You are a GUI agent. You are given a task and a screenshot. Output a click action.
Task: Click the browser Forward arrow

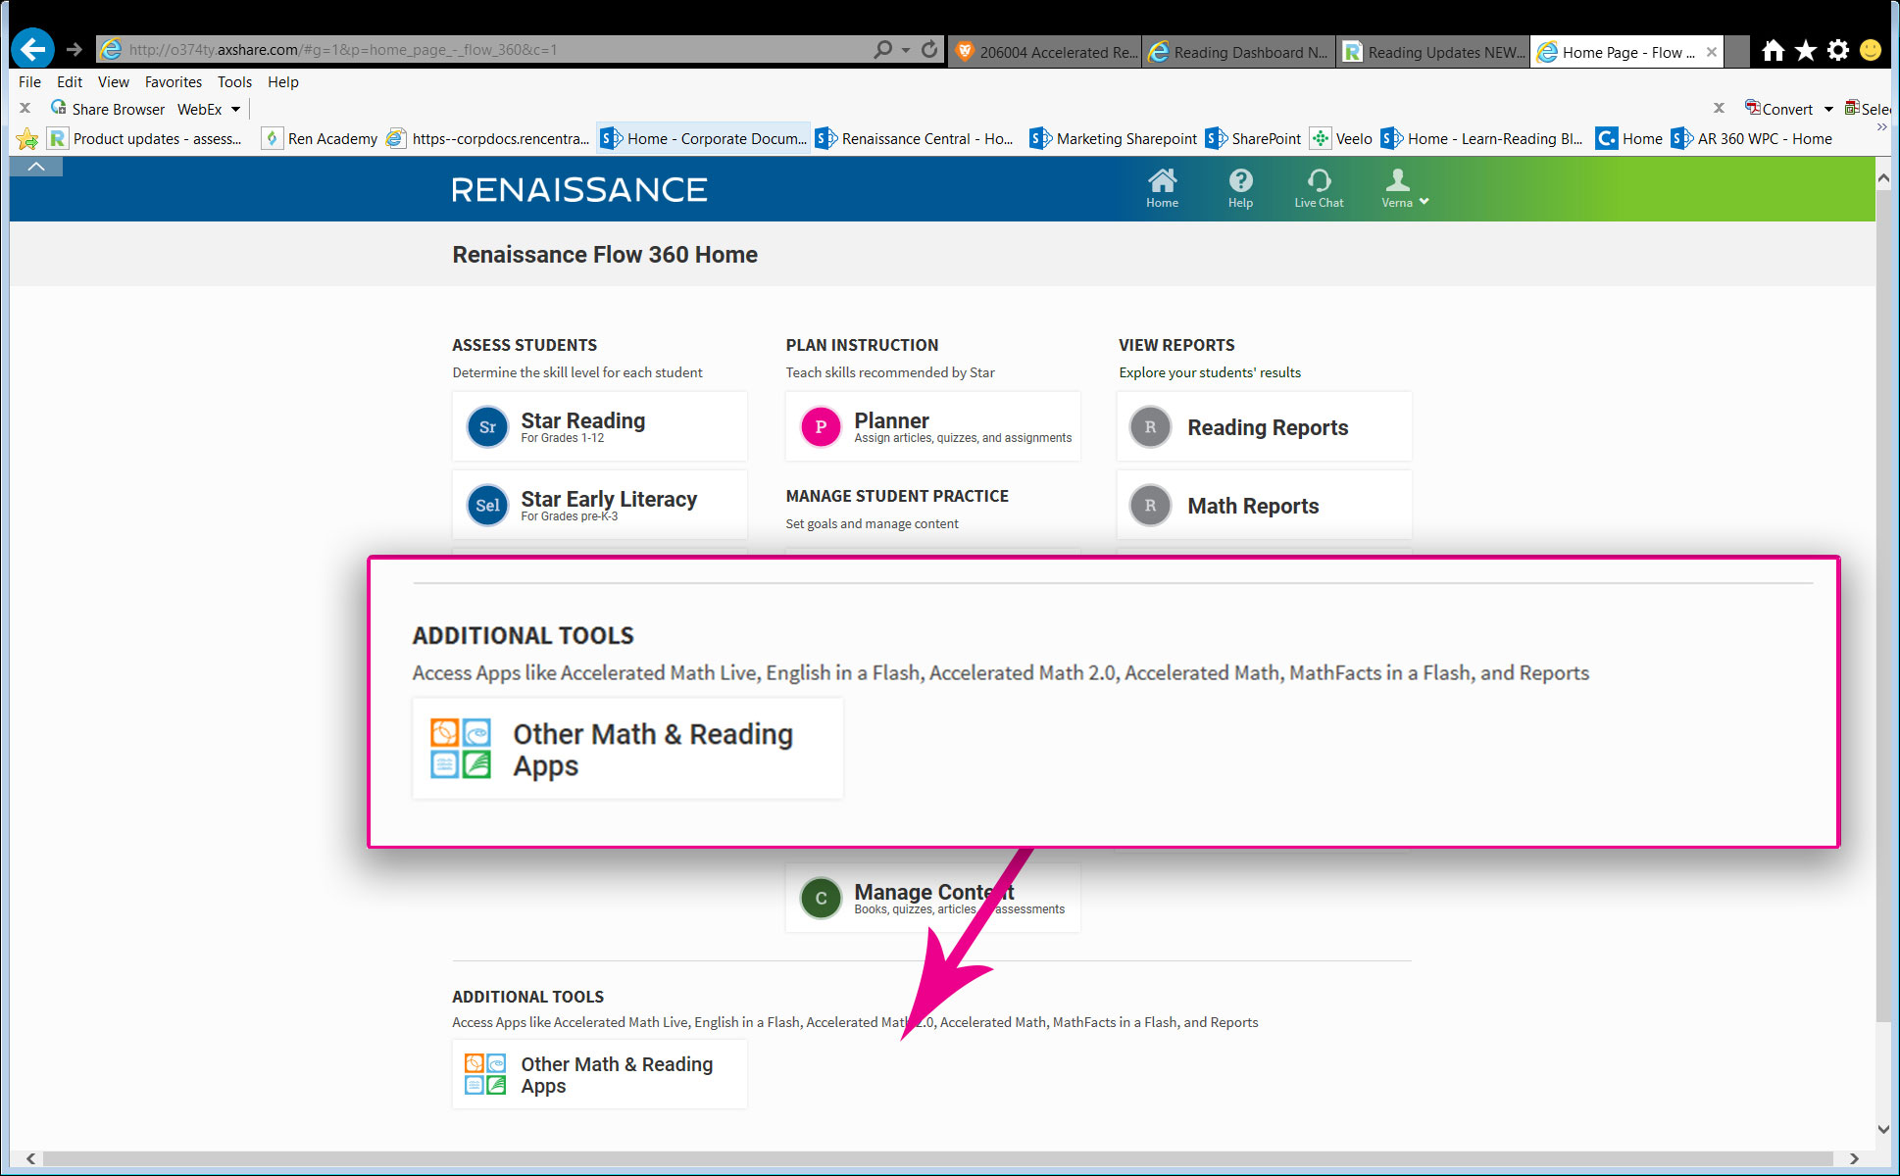(74, 49)
